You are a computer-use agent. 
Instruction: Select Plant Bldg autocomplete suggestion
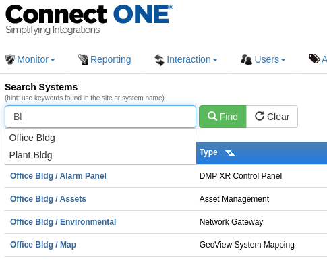(100, 155)
